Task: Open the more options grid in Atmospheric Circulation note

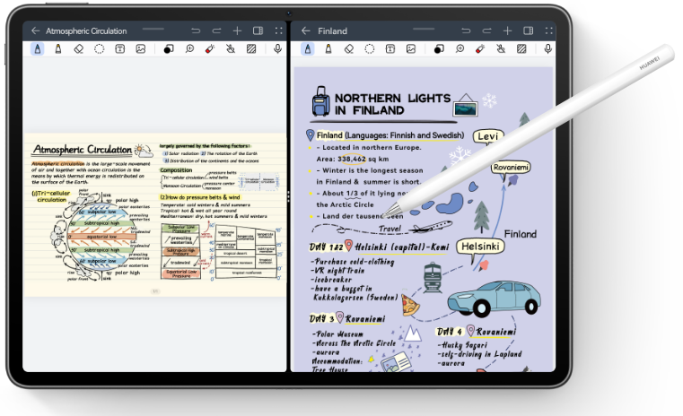Action: [278, 30]
